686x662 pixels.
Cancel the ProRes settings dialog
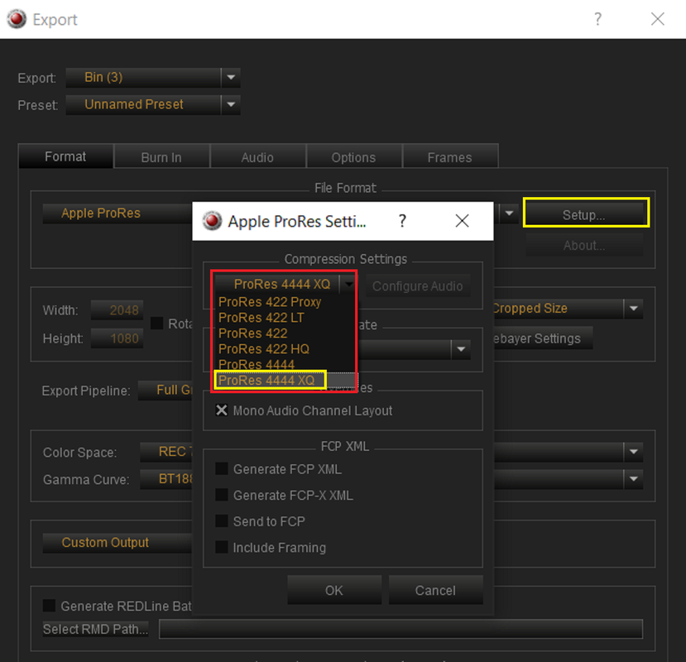click(435, 590)
